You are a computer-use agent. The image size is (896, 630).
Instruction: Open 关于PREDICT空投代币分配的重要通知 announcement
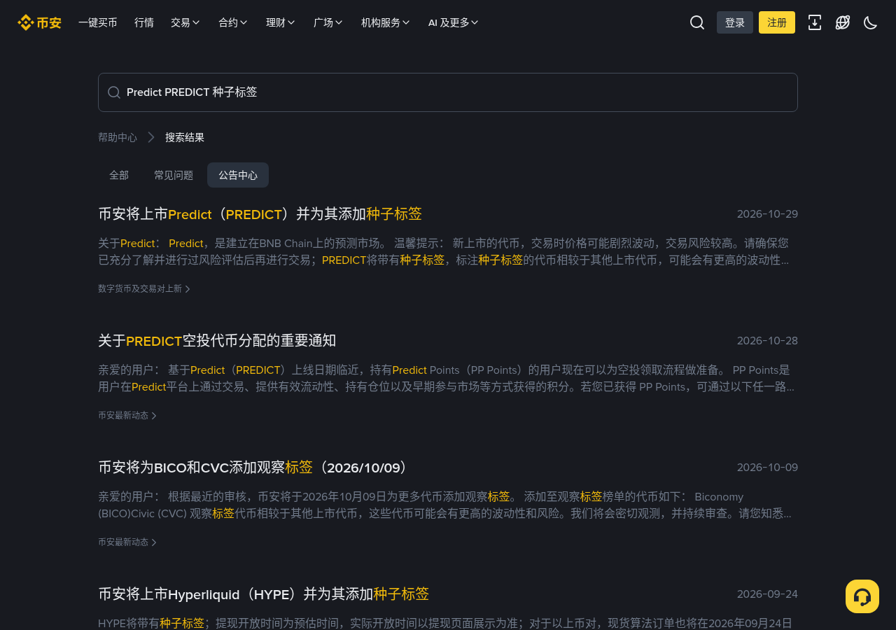point(217,341)
